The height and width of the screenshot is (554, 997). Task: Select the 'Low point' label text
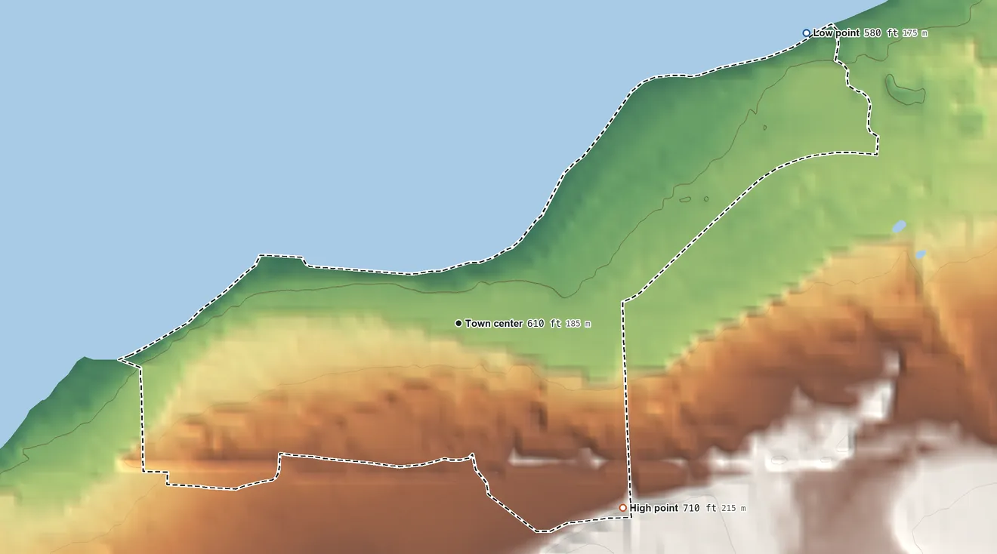[836, 33]
